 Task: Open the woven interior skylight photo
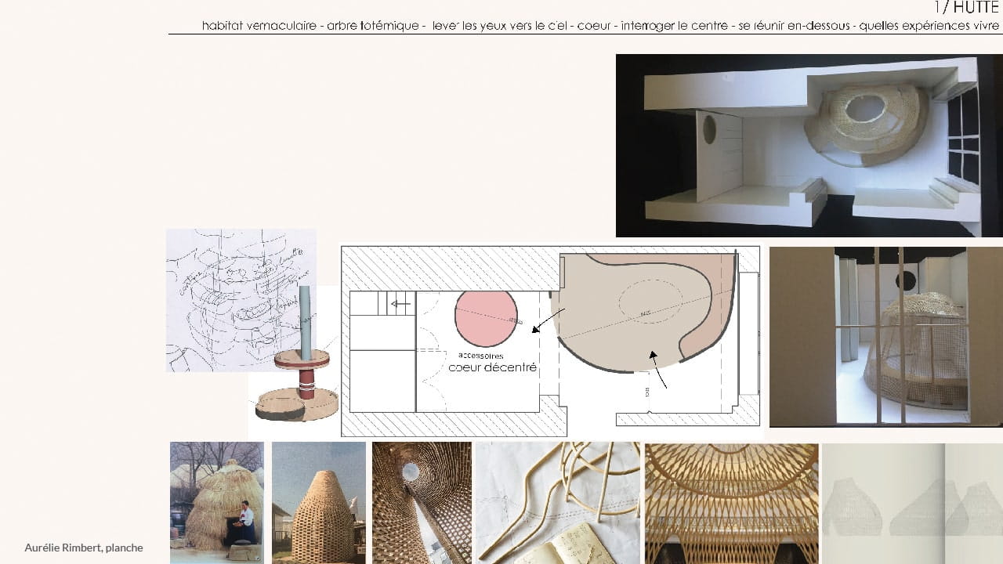(x=422, y=502)
